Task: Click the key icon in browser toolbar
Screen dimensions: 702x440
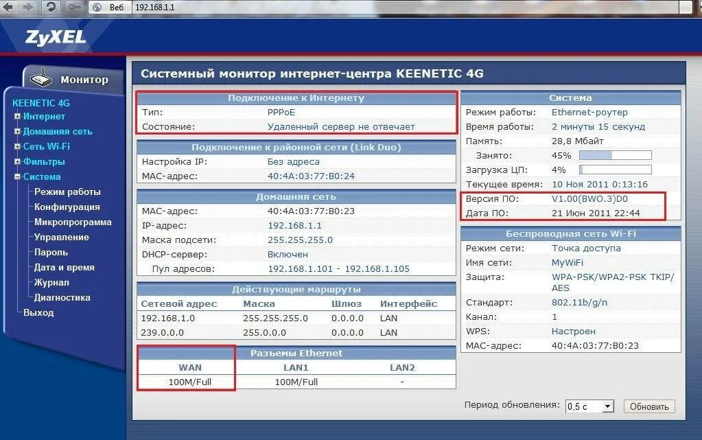Action: tap(73, 7)
